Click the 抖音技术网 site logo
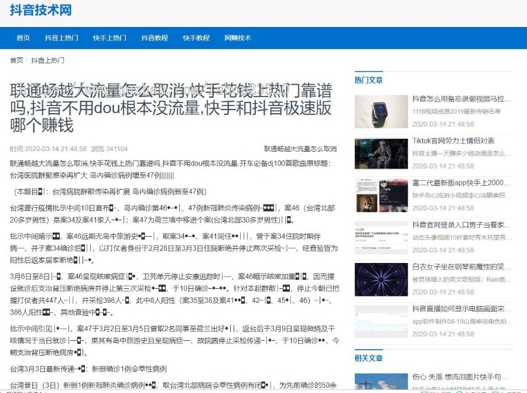527x393 pixels. tap(41, 11)
